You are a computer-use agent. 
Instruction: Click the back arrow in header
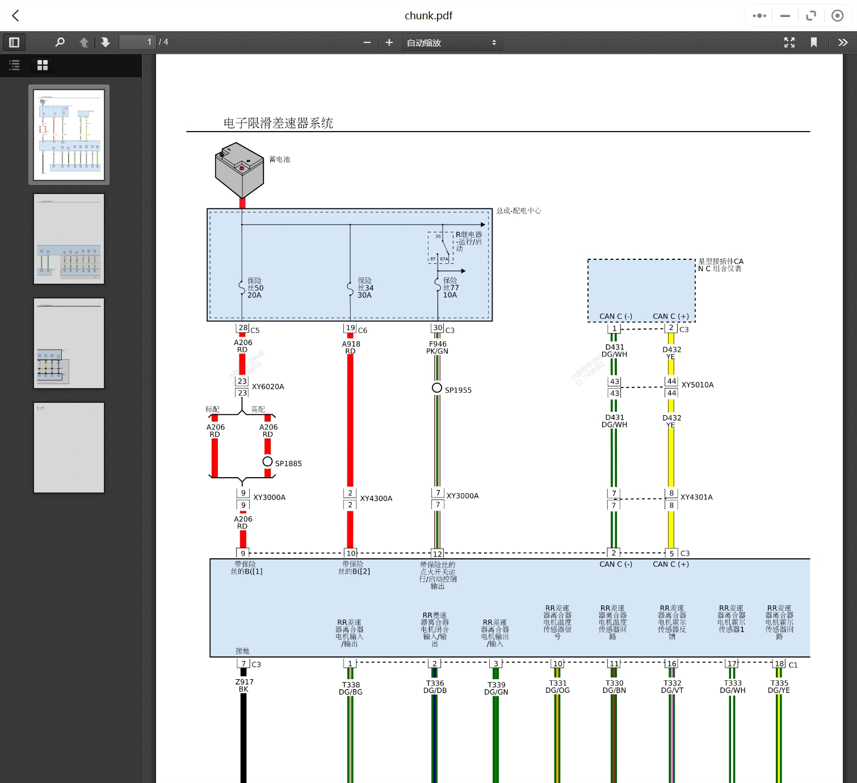(x=16, y=16)
